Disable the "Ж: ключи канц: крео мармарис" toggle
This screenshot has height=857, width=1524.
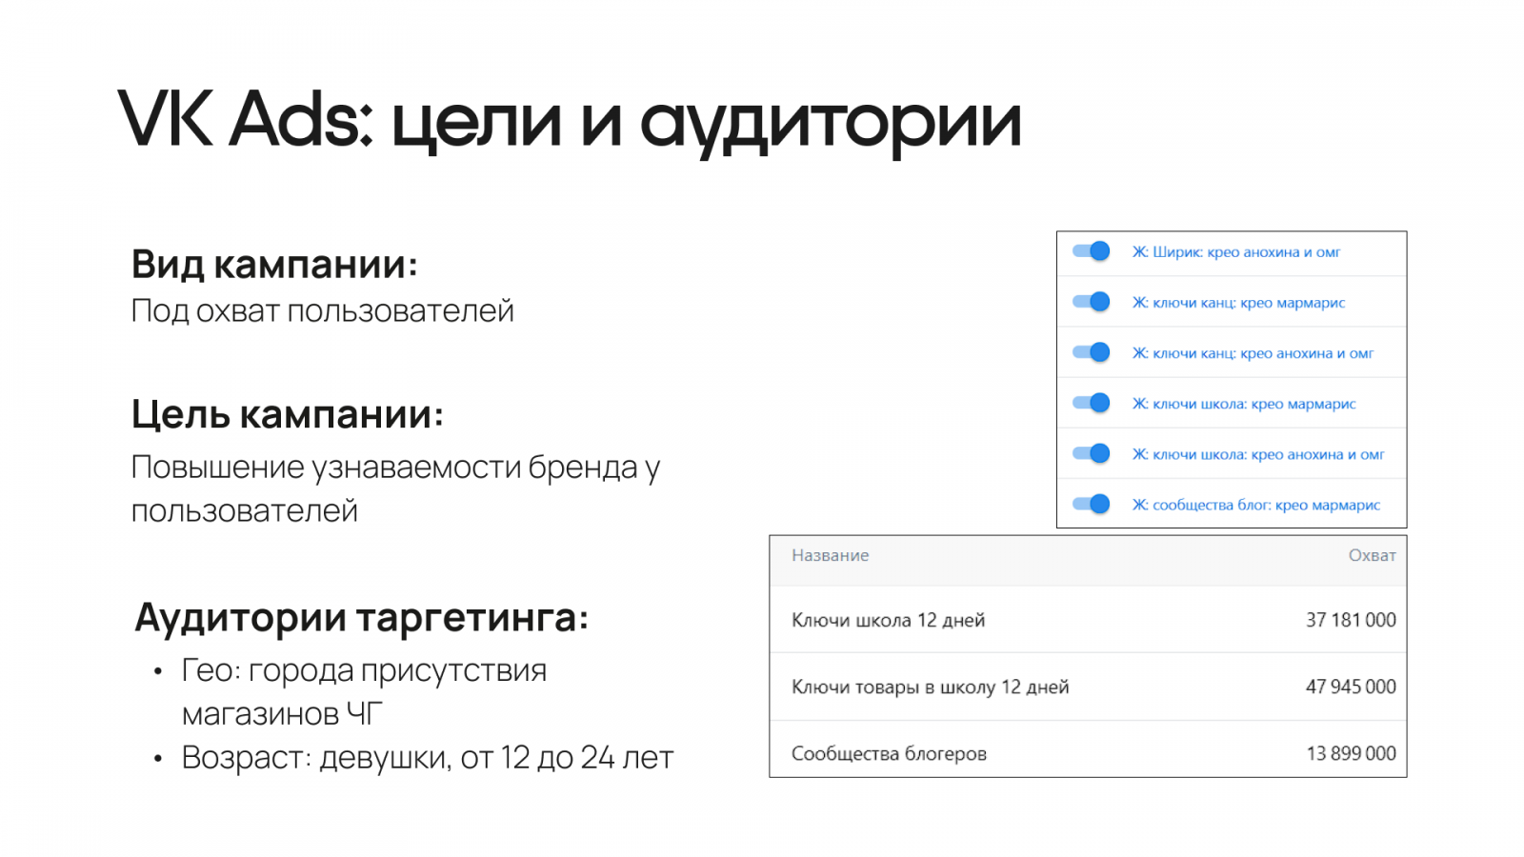click(1092, 302)
